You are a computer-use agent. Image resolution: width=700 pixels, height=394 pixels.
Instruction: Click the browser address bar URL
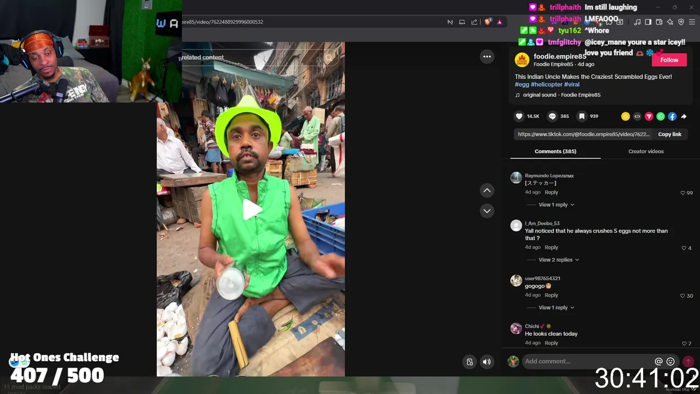pos(222,22)
